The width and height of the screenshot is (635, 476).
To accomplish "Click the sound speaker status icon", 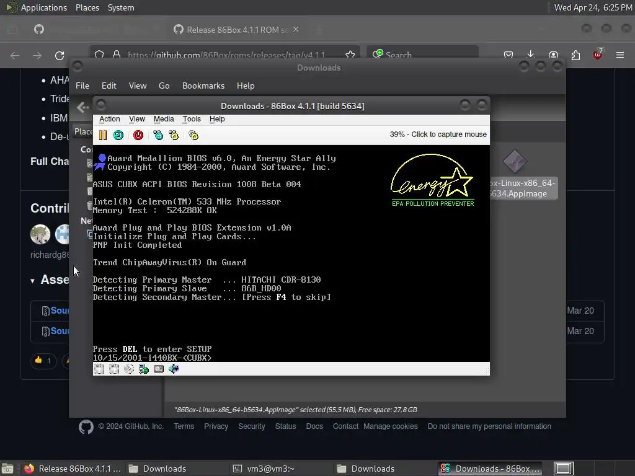I will (x=174, y=369).
